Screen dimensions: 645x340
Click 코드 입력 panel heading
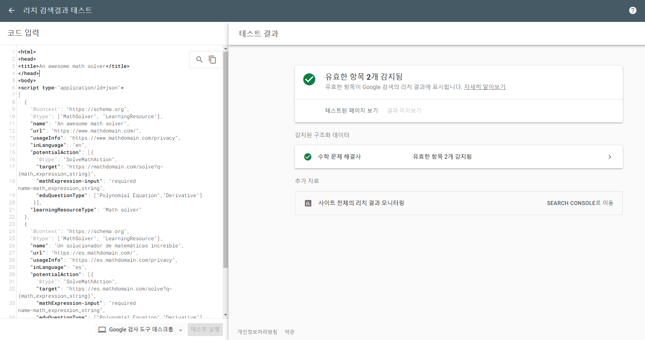(23, 33)
